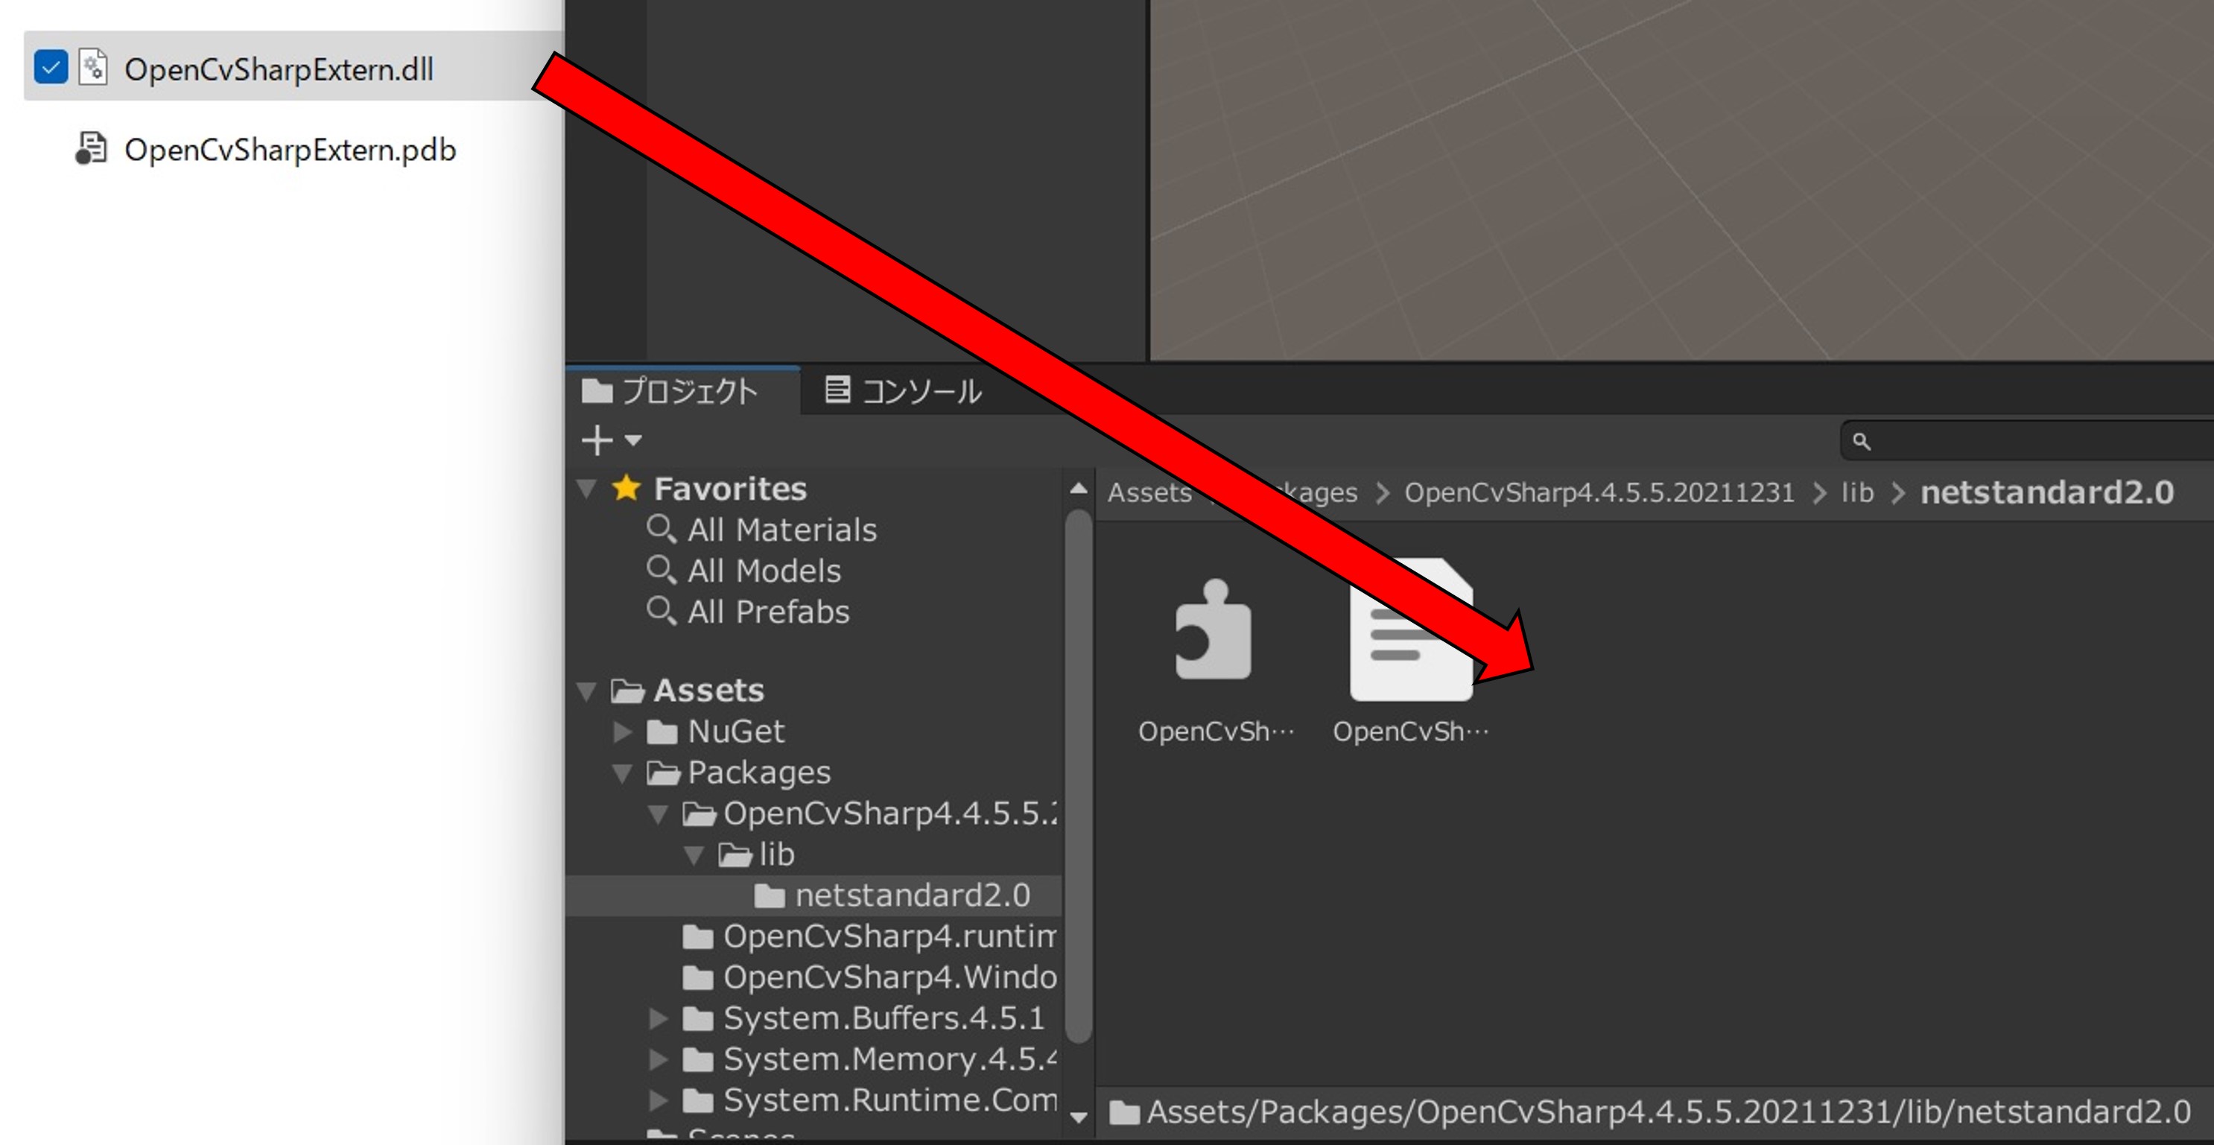Image resolution: width=2214 pixels, height=1145 pixels.
Task: Select the Packages folder
Action: click(x=759, y=773)
